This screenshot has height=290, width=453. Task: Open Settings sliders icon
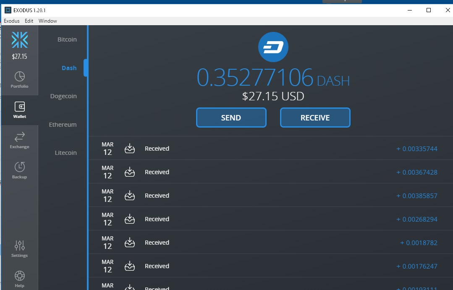coord(20,246)
